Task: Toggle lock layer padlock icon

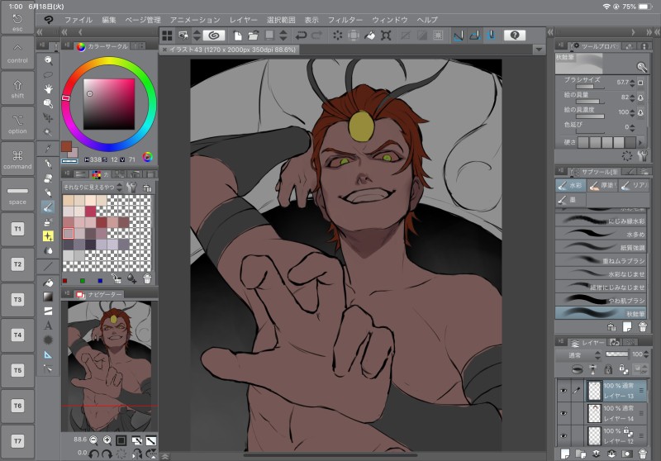Action: click(608, 369)
